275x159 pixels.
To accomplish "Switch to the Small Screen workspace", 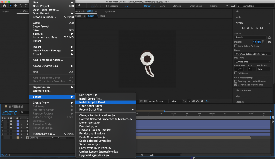I will (196, 6).
